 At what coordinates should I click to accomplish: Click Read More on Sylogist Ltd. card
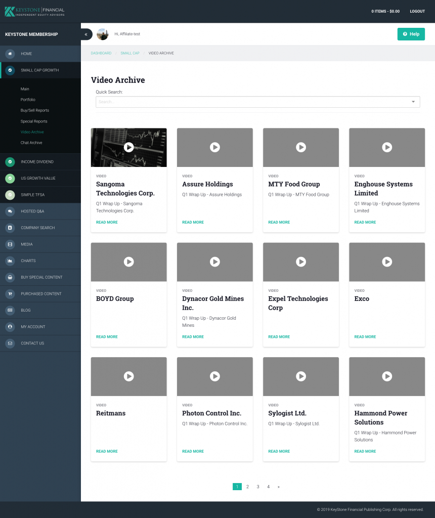pos(279,451)
